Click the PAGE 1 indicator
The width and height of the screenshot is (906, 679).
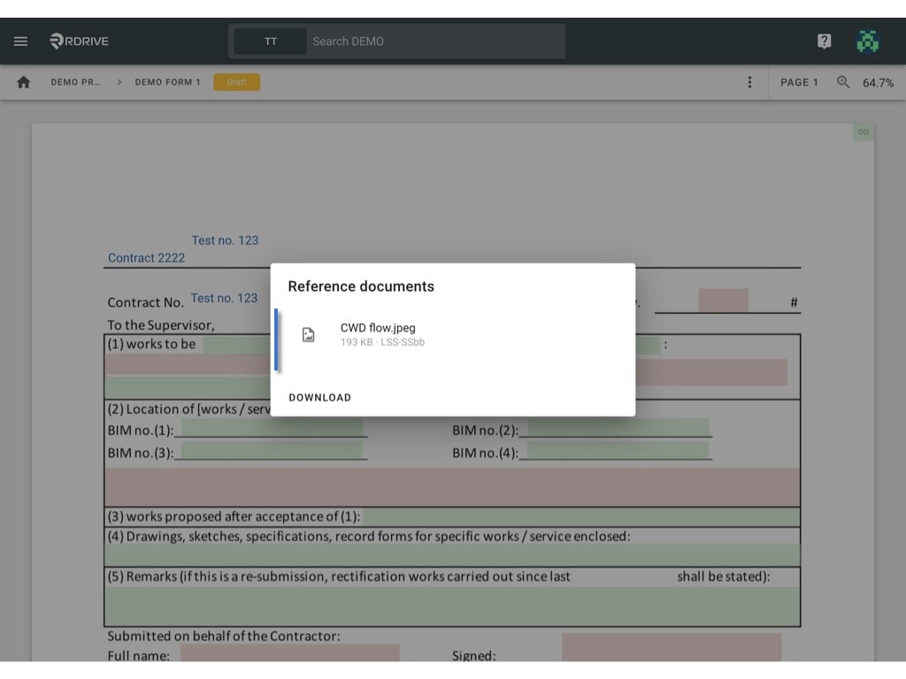click(799, 82)
